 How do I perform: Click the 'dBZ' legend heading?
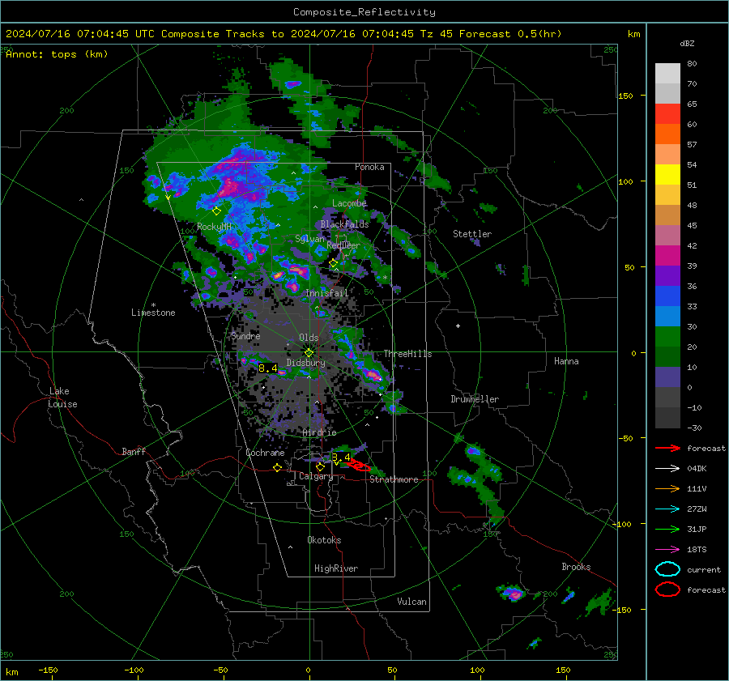pyautogui.click(x=687, y=43)
